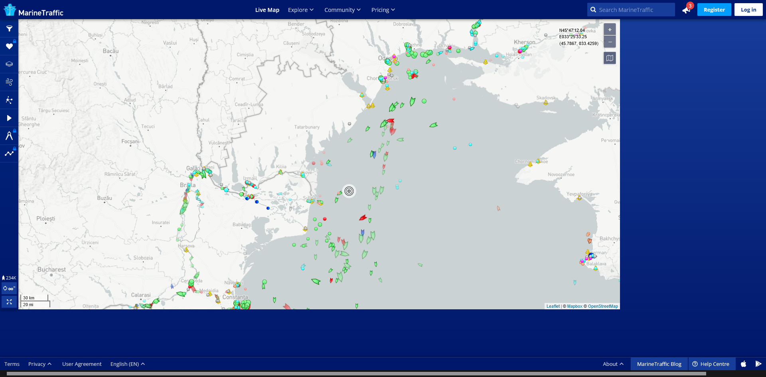766x377 pixels.
Task: Zoom in with the plus button
Action: [x=610, y=29]
